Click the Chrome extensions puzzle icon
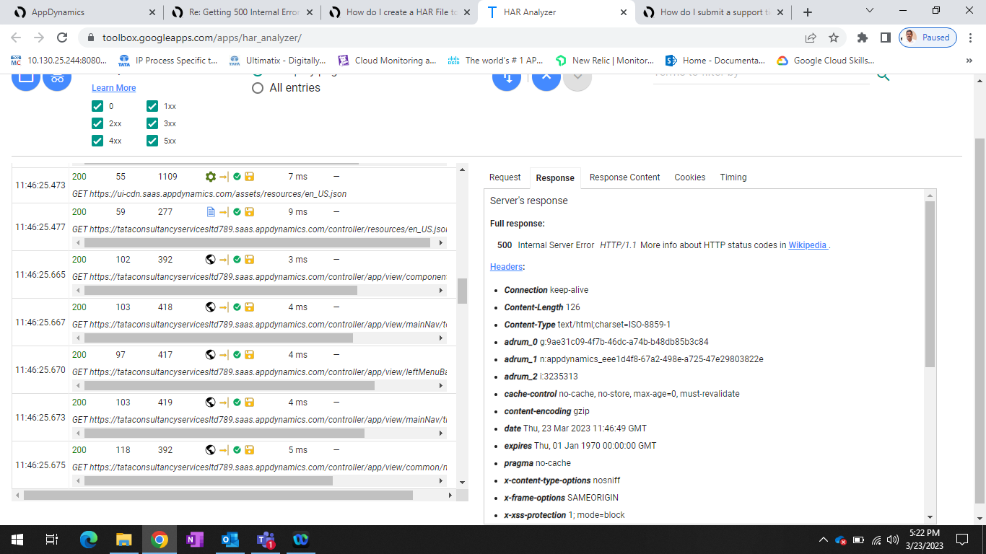 862,38
